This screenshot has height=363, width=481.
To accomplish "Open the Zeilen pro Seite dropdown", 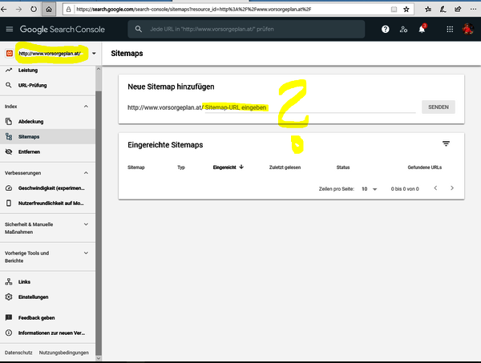I will tap(369, 189).
